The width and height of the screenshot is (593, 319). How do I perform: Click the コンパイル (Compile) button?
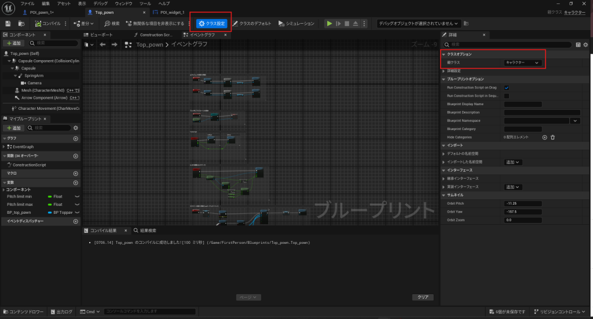[x=49, y=24]
